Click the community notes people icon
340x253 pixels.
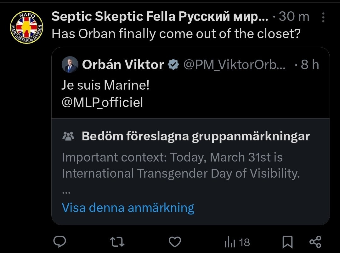(68, 136)
